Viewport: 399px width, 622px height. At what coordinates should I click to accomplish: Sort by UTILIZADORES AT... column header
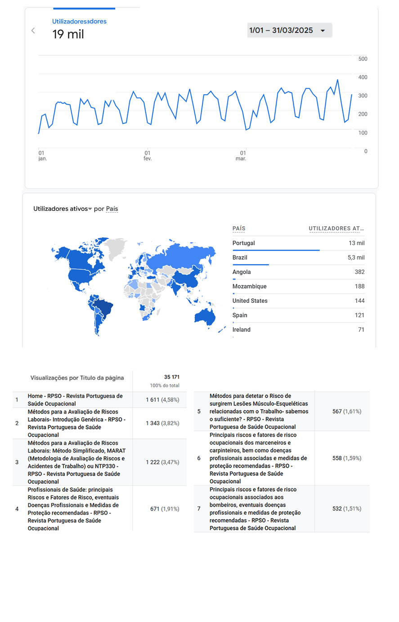pos(336,229)
